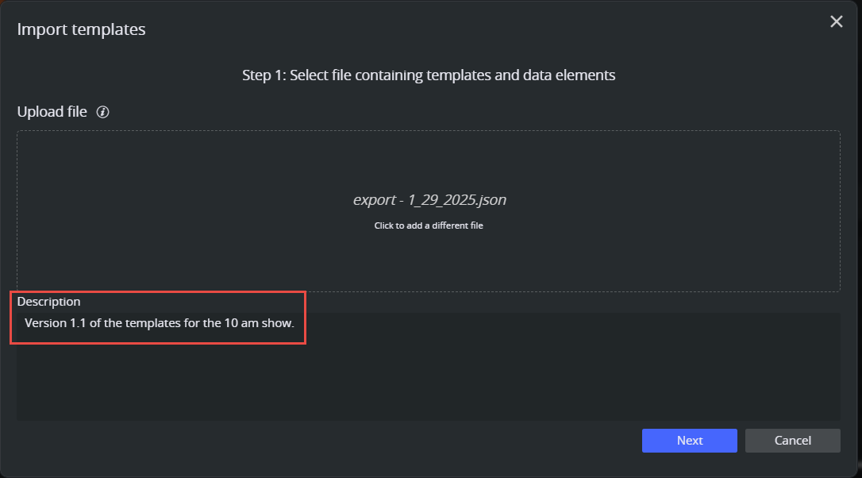862x478 pixels.
Task: Click the info icon beside Upload file
Action: [102, 112]
